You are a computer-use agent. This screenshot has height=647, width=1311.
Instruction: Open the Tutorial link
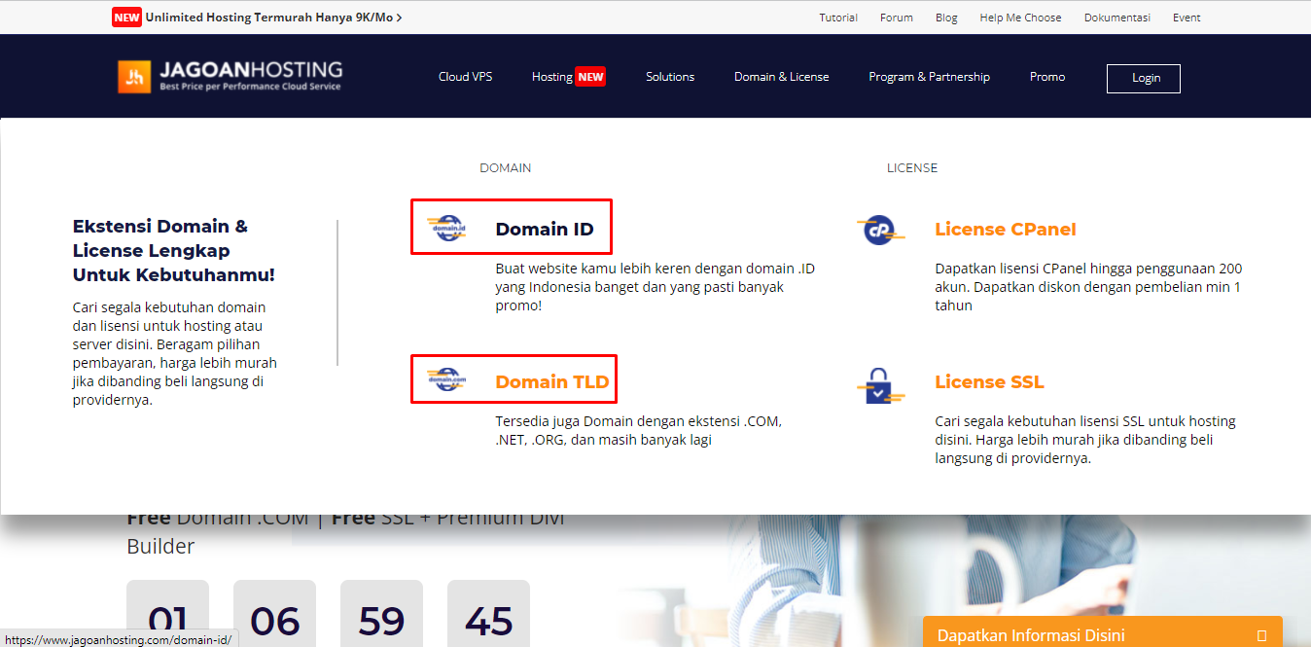pos(838,18)
